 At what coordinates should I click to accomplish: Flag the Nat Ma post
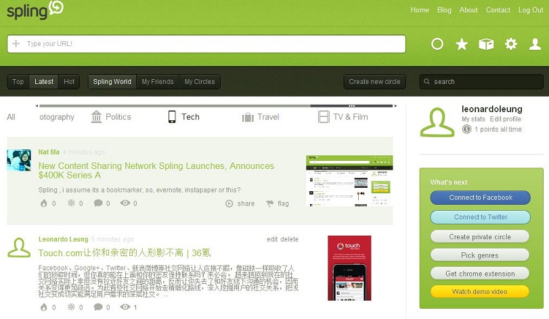coord(278,203)
